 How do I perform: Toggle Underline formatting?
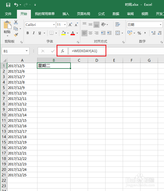click(40, 33)
